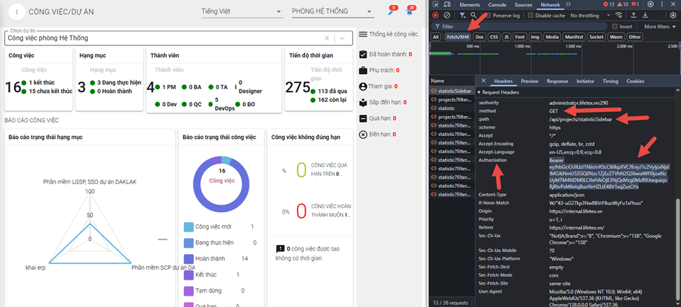Open the Console tab in DevTools
The height and width of the screenshot is (307, 681).
(x=497, y=4)
